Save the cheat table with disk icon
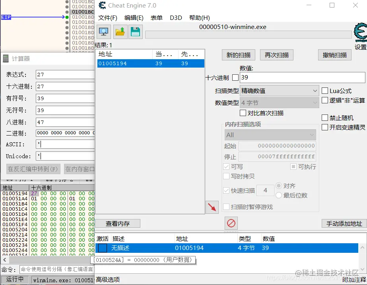This screenshot has height=285, width=367. (x=135, y=32)
